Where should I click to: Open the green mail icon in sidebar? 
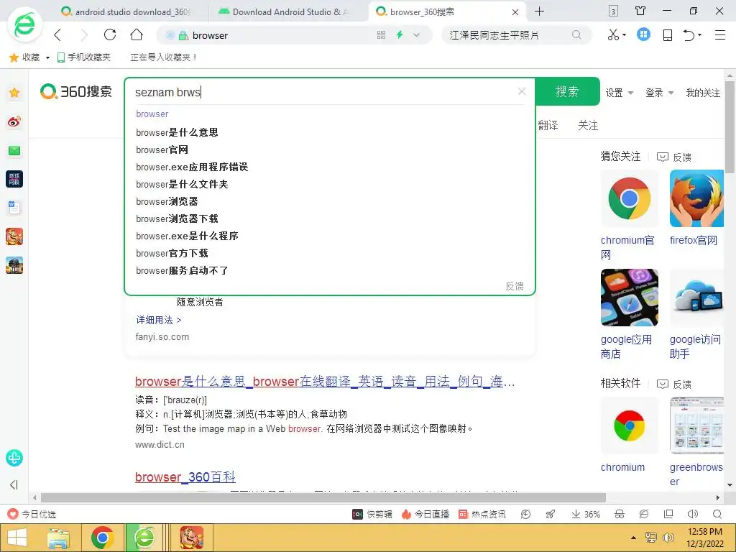click(x=14, y=151)
